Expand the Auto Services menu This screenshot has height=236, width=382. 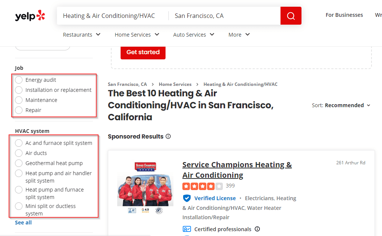pyautogui.click(x=194, y=35)
